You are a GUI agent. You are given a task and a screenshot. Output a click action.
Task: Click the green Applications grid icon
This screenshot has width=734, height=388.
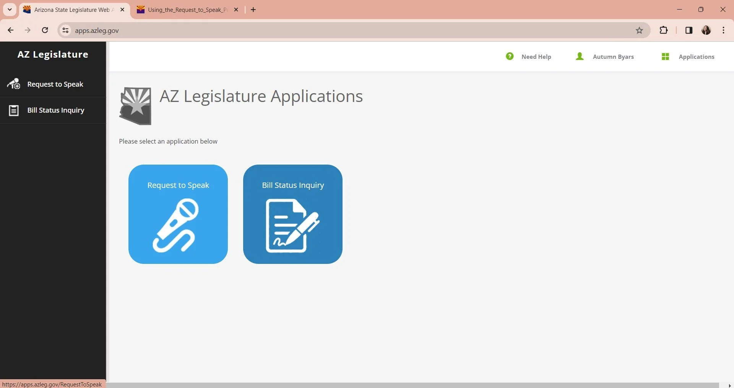(665, 57)
